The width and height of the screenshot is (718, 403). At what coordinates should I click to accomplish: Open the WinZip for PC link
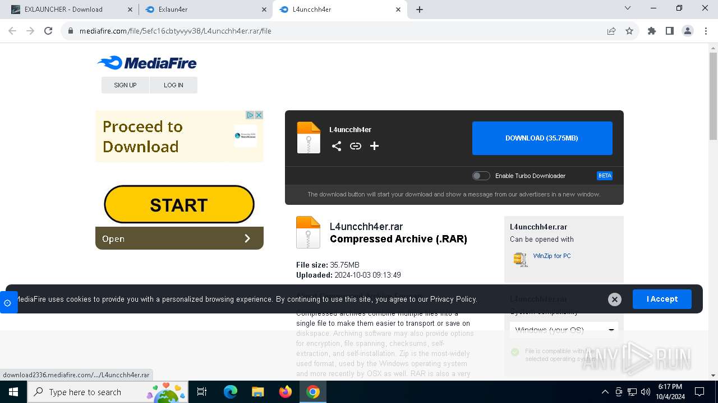pos(552,256)
